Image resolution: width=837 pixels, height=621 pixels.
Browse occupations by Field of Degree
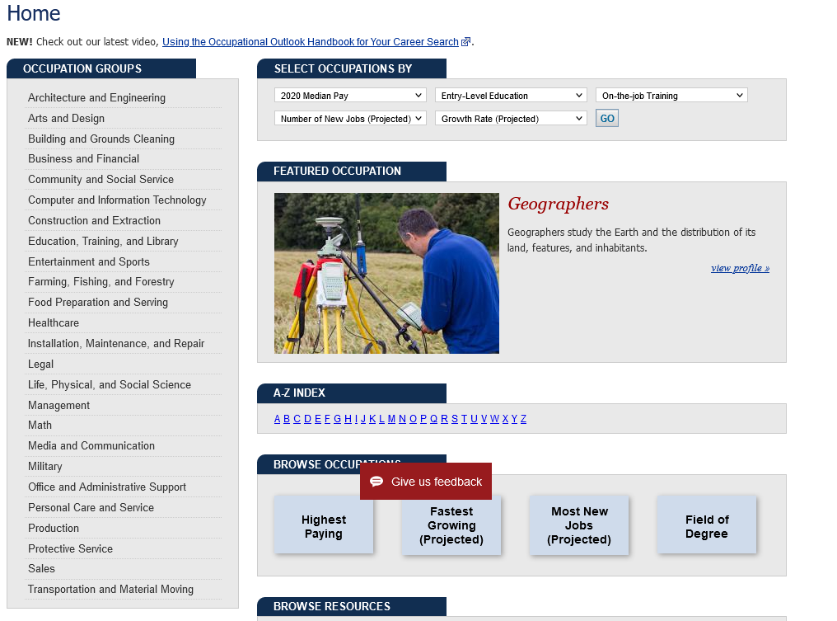[707, 525]
